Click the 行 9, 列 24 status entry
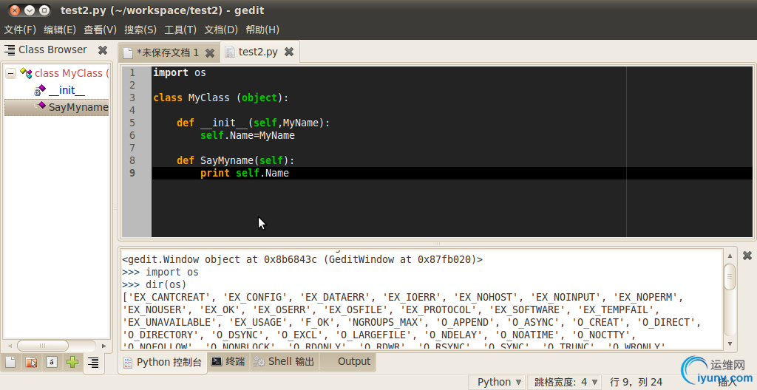Viewport: 757px width, 390px height. click(x=636, y=383)
